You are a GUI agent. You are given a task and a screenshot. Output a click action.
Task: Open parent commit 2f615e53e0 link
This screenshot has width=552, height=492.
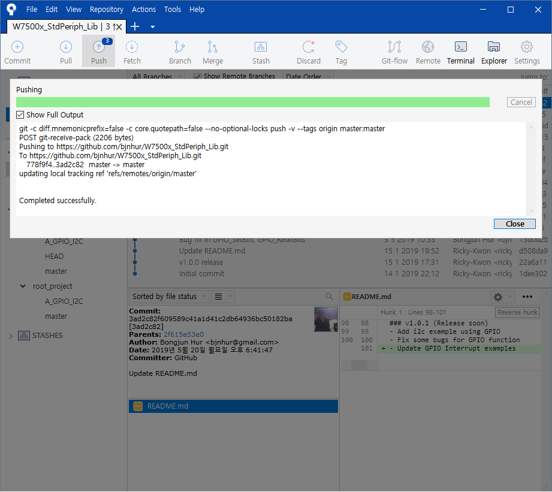[183, 334]
